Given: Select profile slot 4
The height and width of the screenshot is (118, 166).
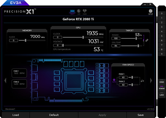Looking at the screenshot, I should coord(162,31).
